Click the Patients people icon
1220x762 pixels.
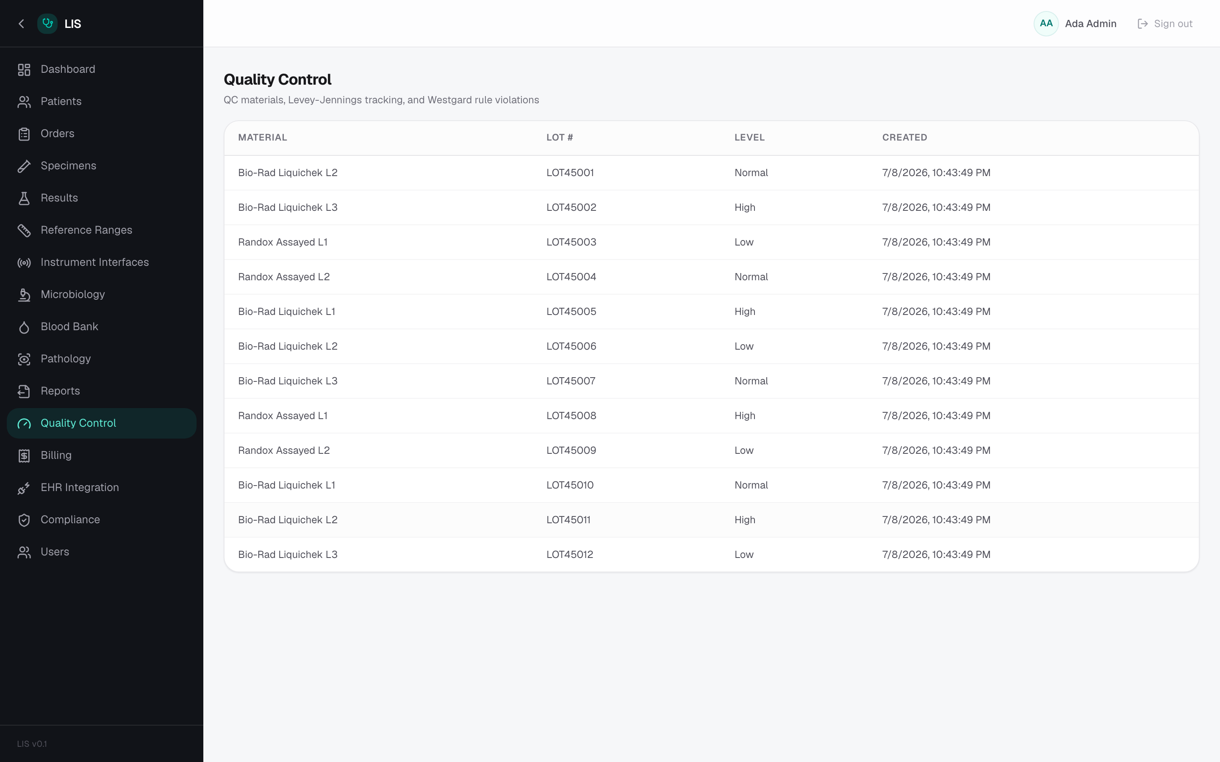click(x=24, y=102)
